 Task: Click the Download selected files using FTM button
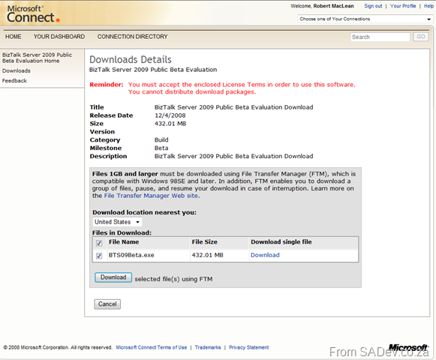[x=113, y=277]
